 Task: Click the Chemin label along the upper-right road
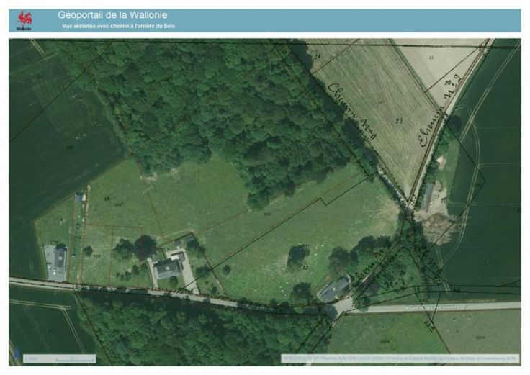(x=431, y=120)
